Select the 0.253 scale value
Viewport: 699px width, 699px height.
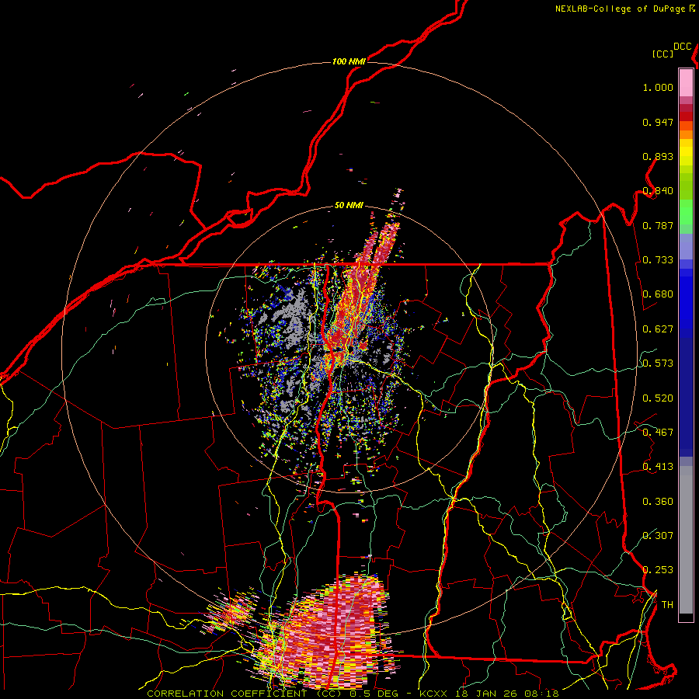pyautogui.click(x=658, y=570)
